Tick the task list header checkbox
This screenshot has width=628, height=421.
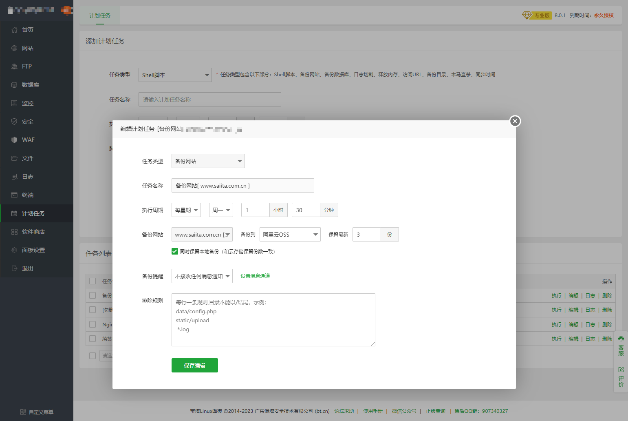(93, 281)
